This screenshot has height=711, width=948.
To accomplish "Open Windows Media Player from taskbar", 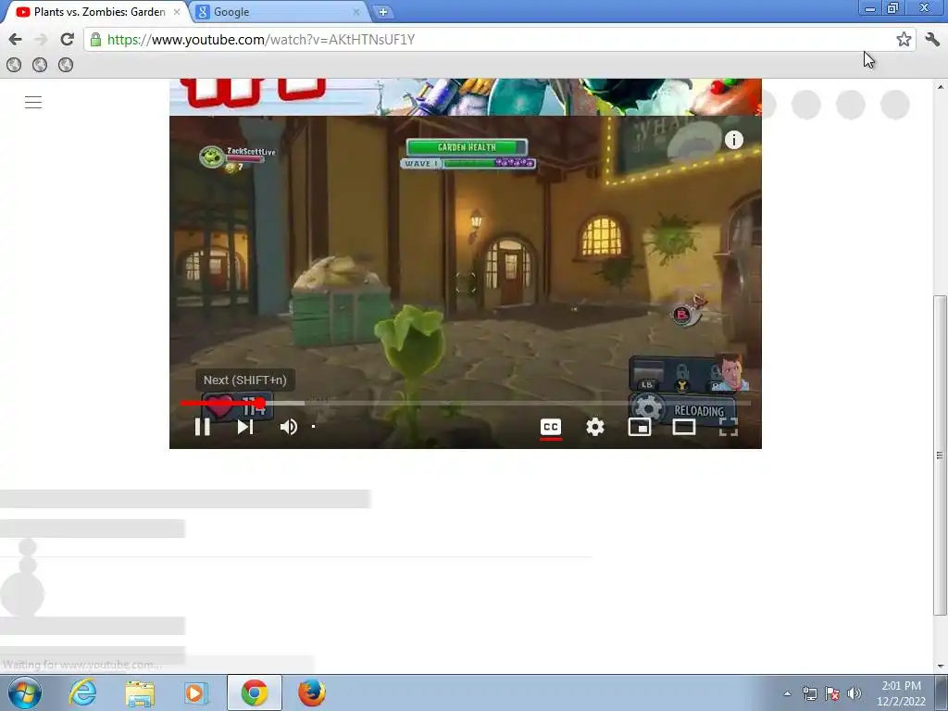I will pyautogui.click(x=196, y=692).
